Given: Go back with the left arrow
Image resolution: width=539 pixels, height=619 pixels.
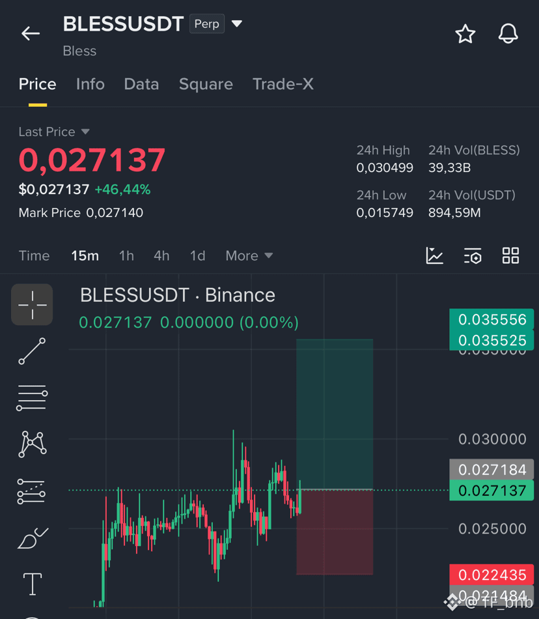Looking at the screenshot, I should click(31, 33).
